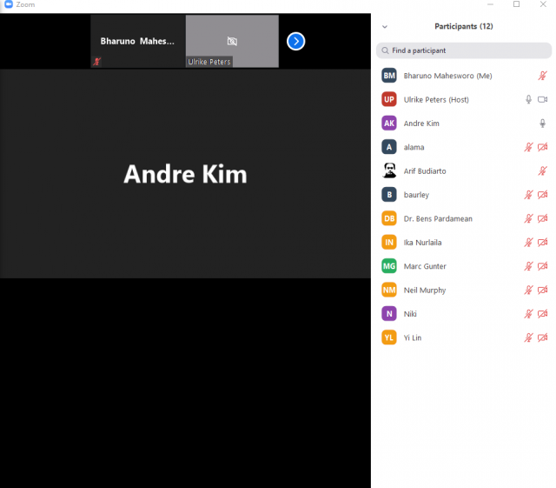Click Yi Lin's muted mic icon
Viewport: 556px width, 488px height.
(528, 338)
